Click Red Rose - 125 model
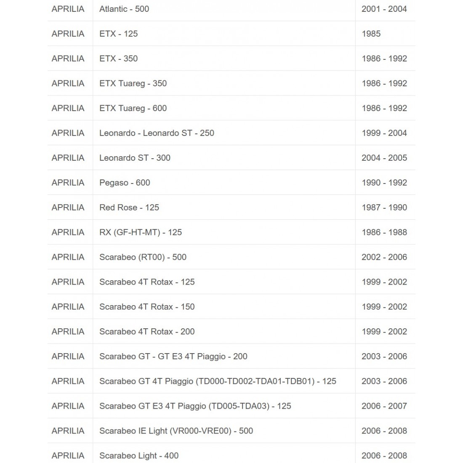The image size is (463, 463). (129, 208)
